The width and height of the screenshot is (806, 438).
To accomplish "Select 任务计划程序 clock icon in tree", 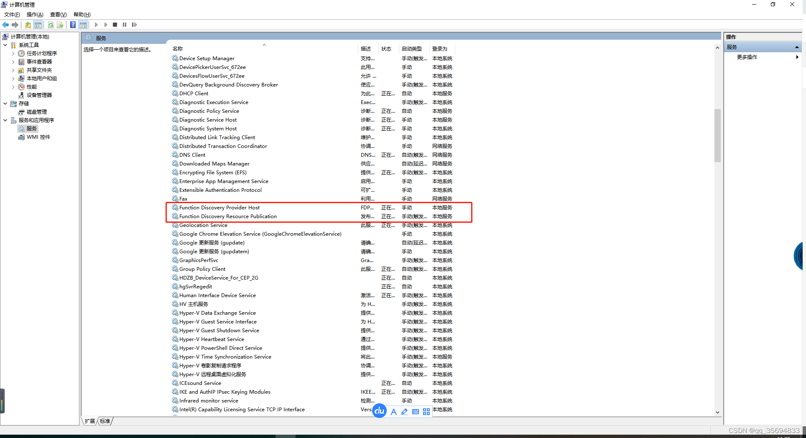I will 21,53.
